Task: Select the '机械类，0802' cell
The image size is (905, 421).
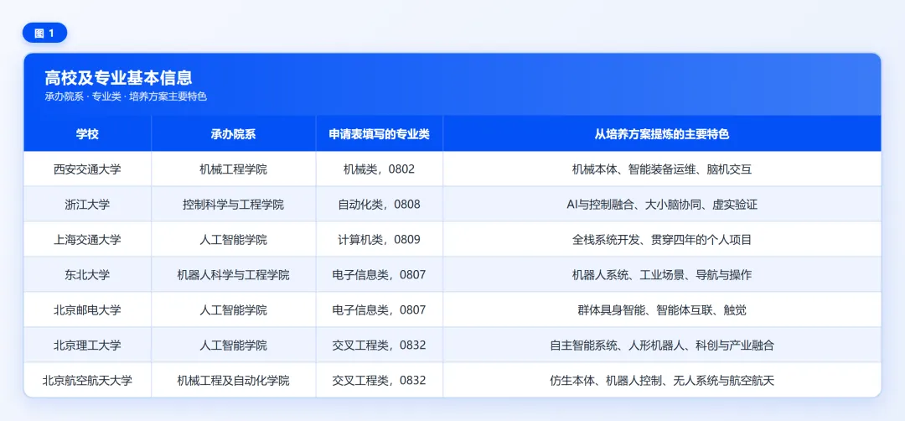Action: (380, 169)
